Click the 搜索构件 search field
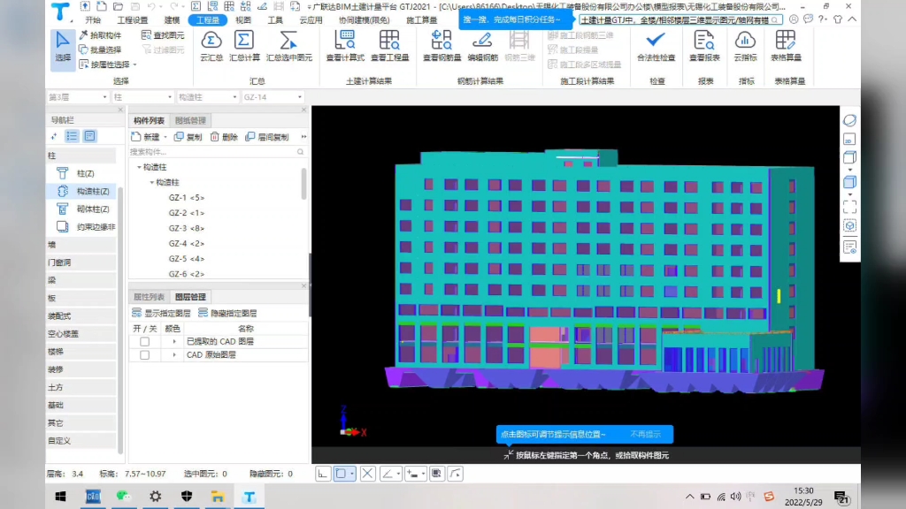The height and width of the screenshot is (509, 906). pos(212,152)
